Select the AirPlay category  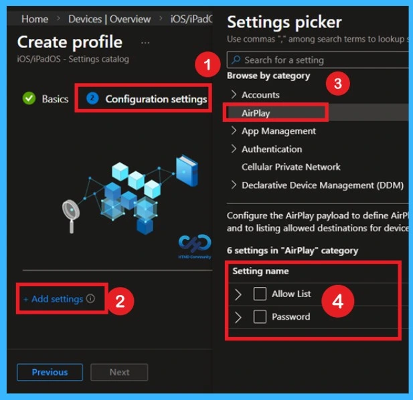point(256,113)
